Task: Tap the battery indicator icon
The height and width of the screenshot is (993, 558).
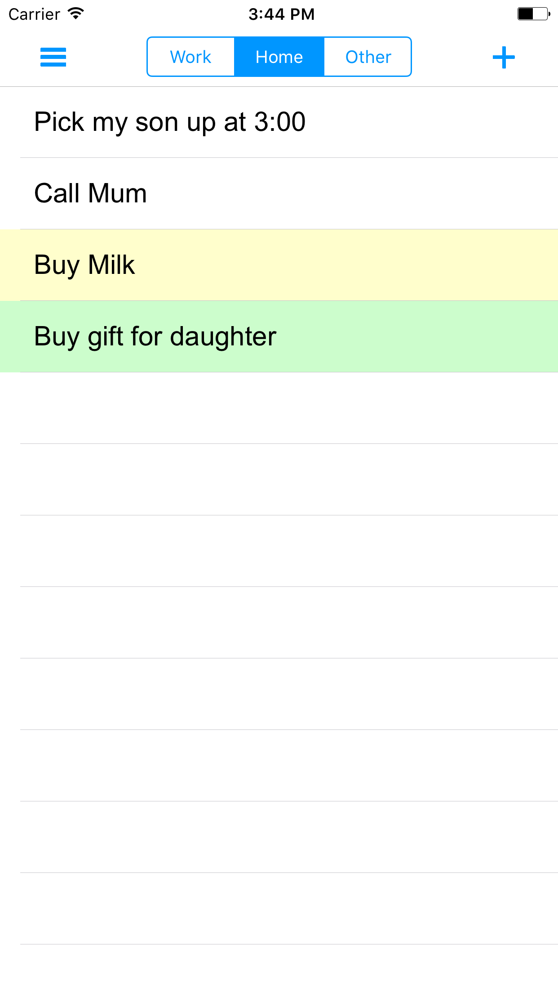Action: click(533, 14)
